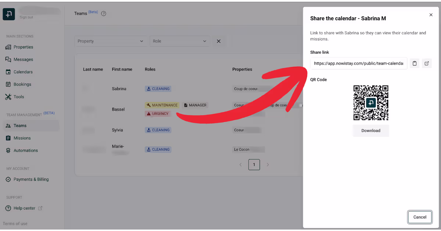This screenshot has width=441, height=231.
Task: Expand the Property filter dropdown
Action: tap(111, 41)
